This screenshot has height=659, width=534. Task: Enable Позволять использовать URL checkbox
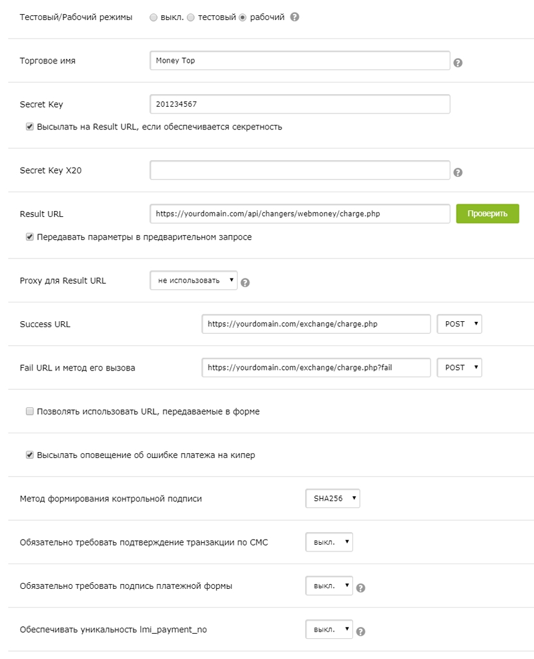(29, 411)
